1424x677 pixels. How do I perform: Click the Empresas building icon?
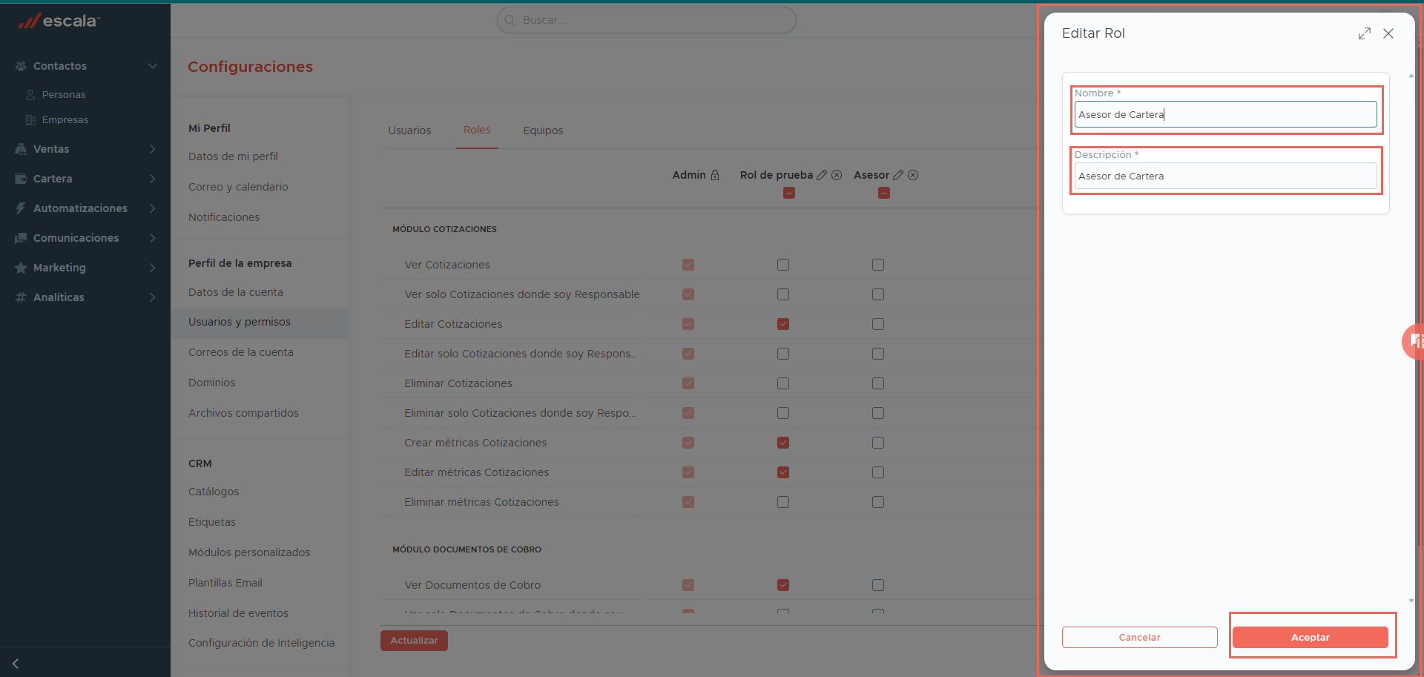click(x=30, y=120)
